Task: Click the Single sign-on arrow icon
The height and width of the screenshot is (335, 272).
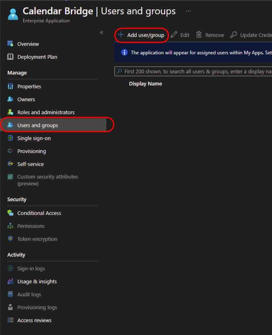Action: [10, 138]
